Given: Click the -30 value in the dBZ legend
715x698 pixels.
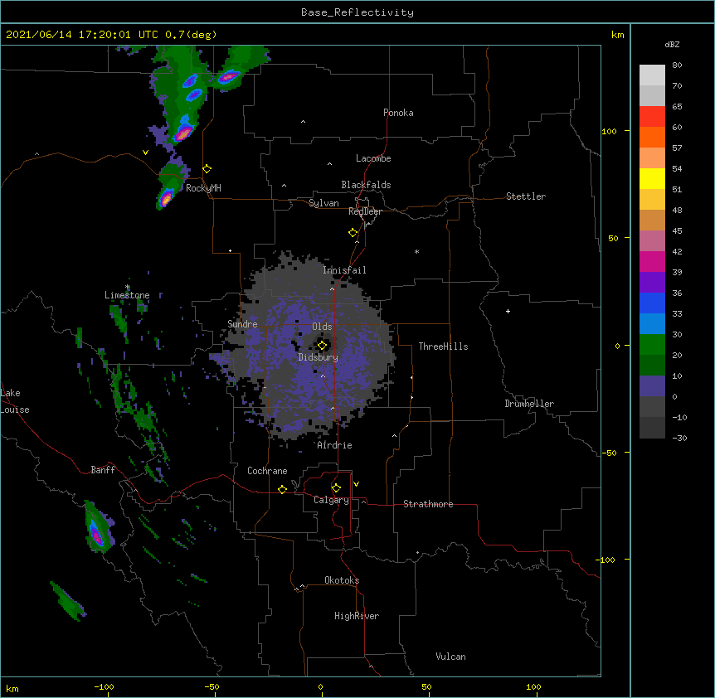Looking at the screenshot, I should point(679,438).
